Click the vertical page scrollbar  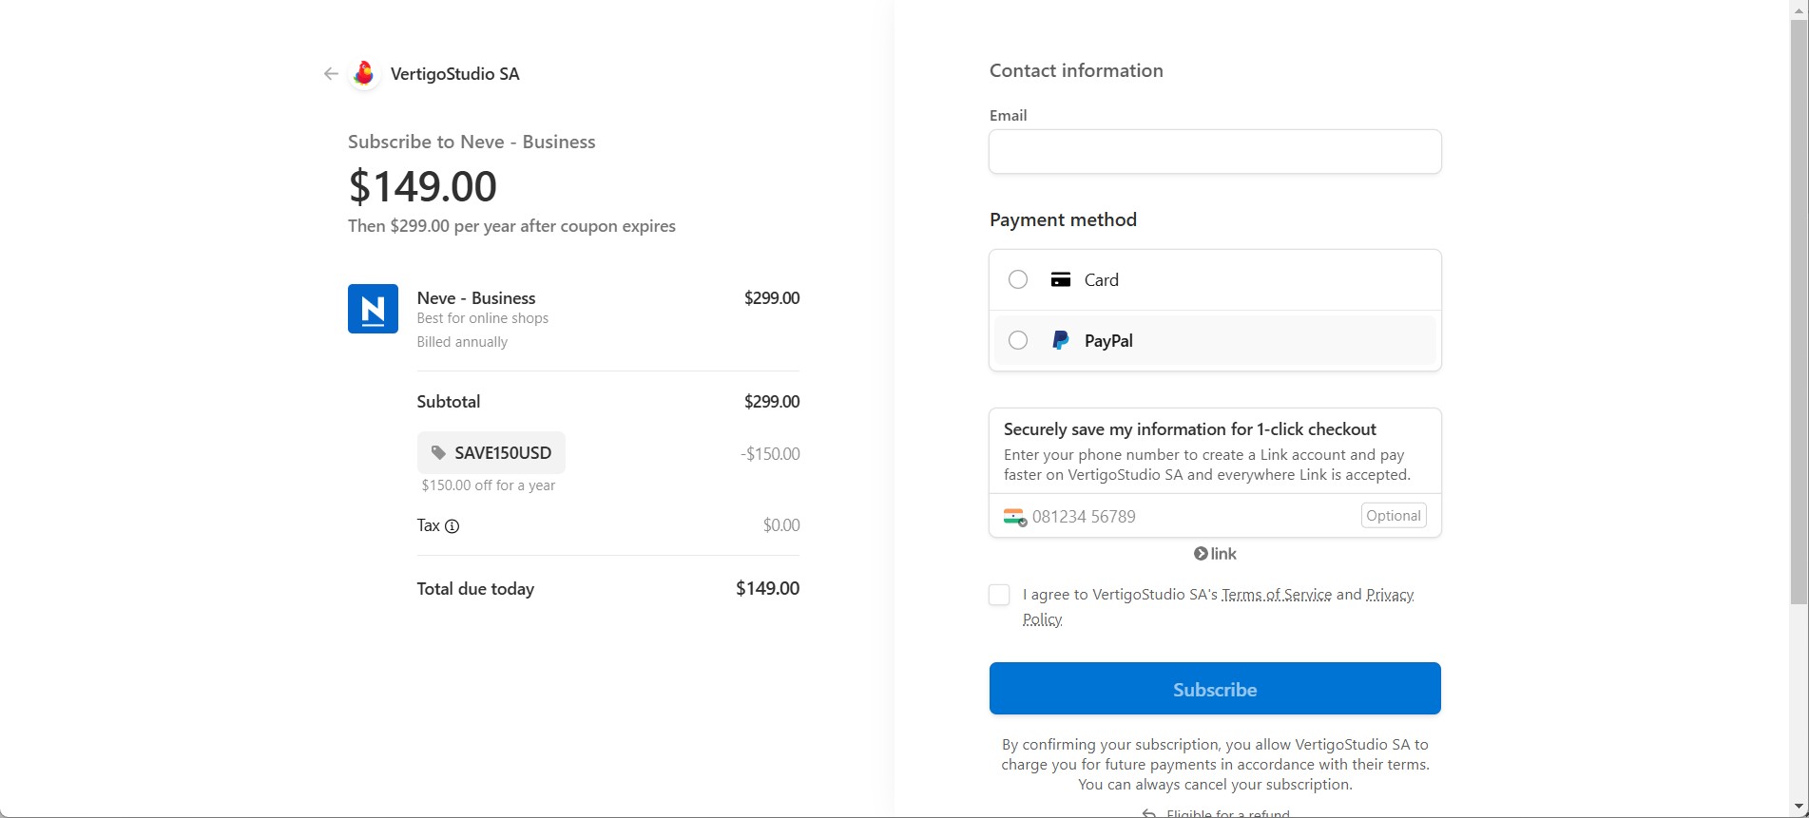(1799, 314)
